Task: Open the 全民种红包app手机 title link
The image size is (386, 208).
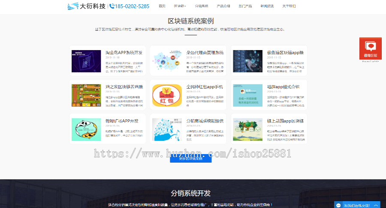Action: point(205,87)
